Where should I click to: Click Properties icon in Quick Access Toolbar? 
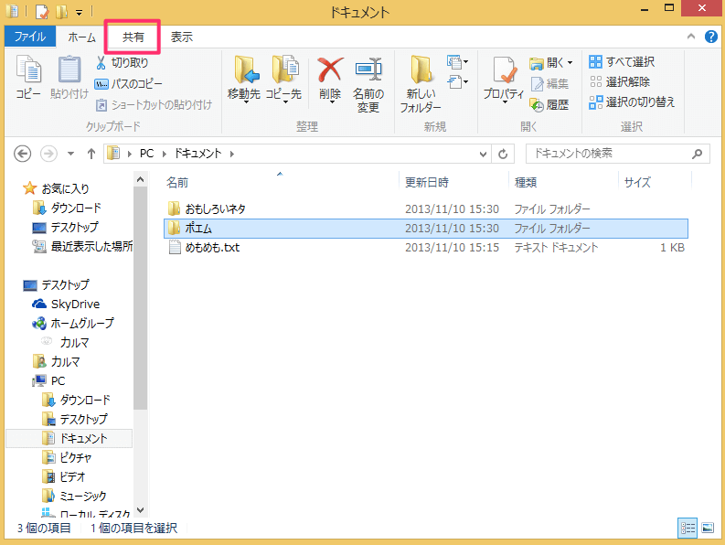point(42,12)
